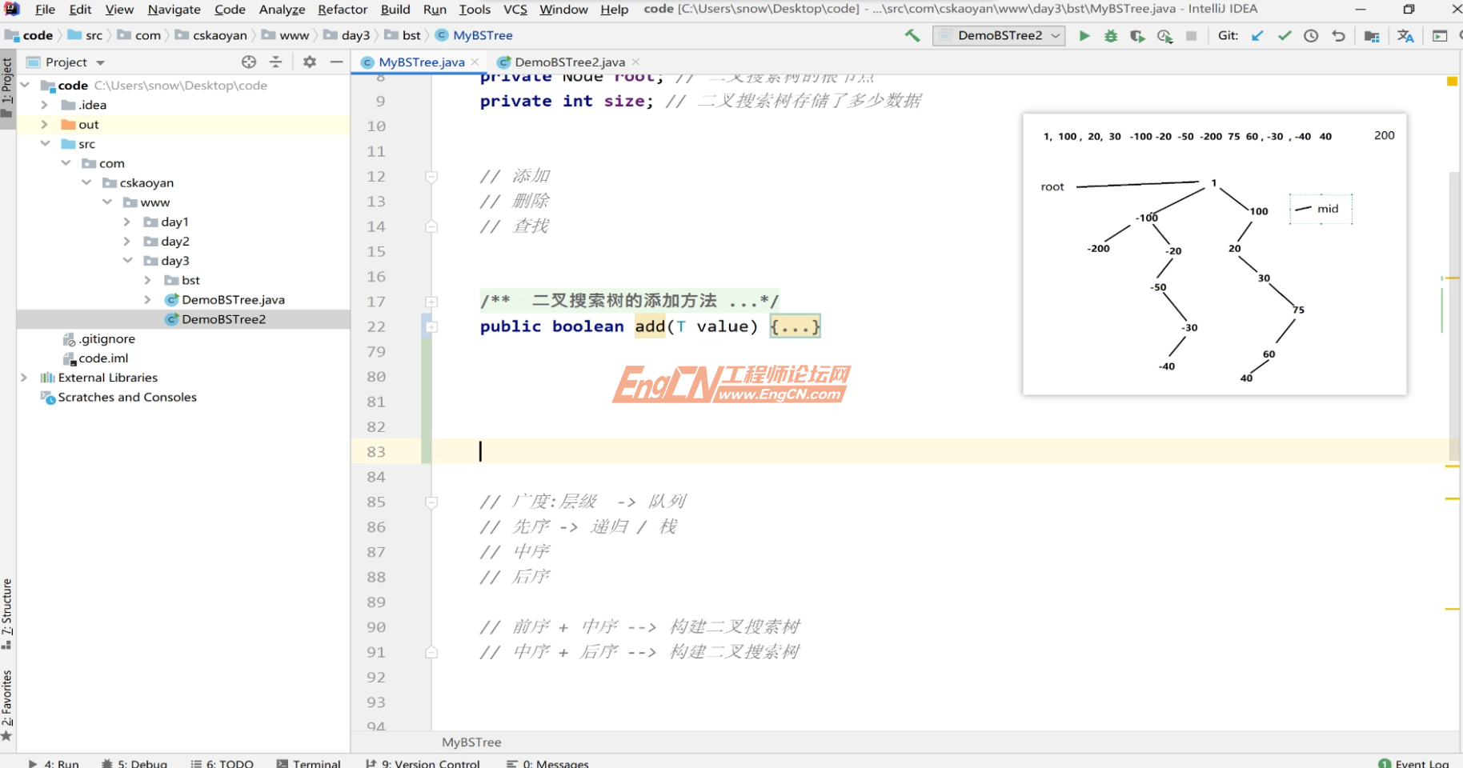Image resolution: width=1463 pixels, height=768 pixels.
Task: Open Project panel settings gear
Action: (x=309, y=62)
